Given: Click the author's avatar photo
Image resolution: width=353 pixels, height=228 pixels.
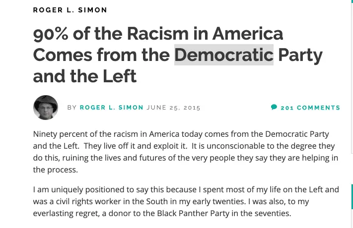Looking at the screenshot, I should [46, 108].
